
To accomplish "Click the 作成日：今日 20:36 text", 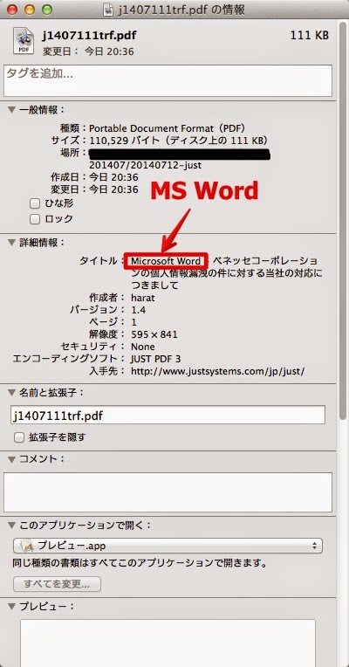I will [x=94, y=177].
